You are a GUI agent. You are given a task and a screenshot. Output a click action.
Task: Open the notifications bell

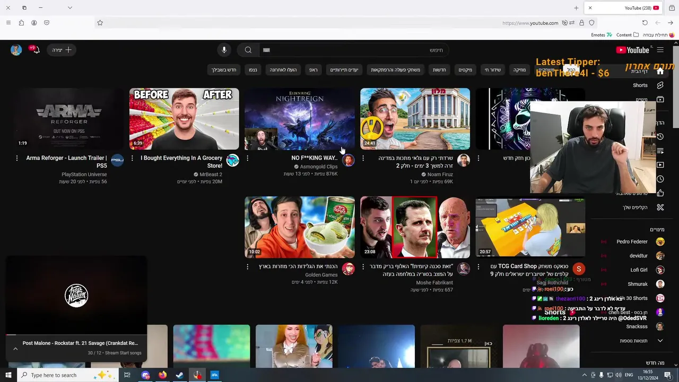click(35, 50)
